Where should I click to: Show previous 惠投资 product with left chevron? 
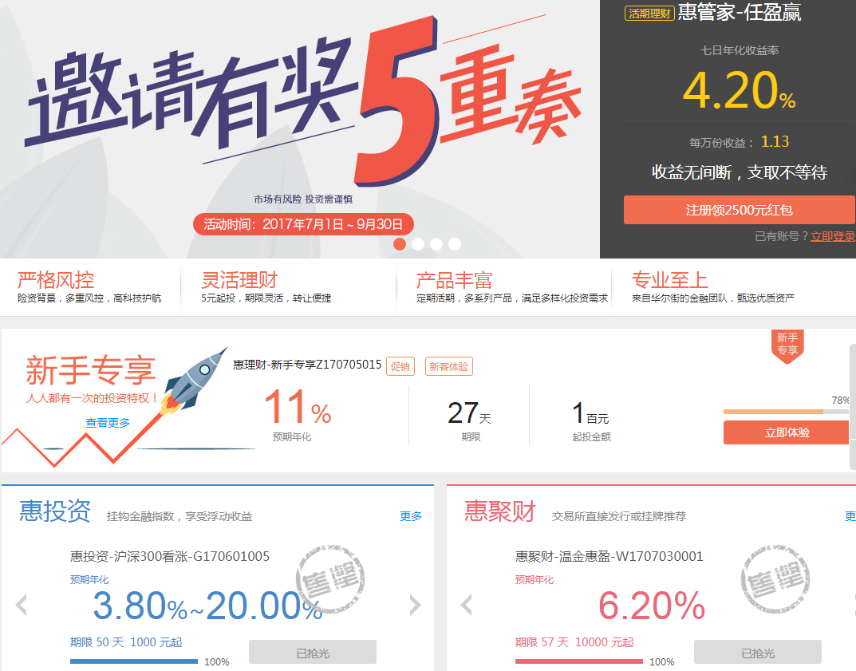pos(22,605)
